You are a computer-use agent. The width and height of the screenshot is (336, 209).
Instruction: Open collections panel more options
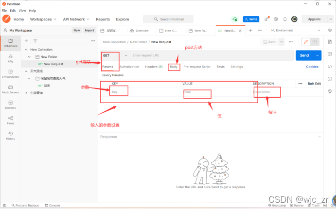(93, 41)
